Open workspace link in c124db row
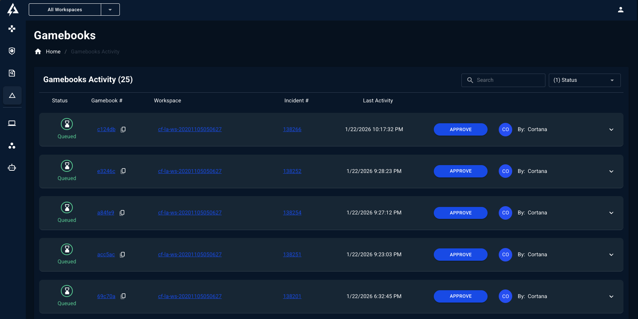 click(x=190, y=129)
